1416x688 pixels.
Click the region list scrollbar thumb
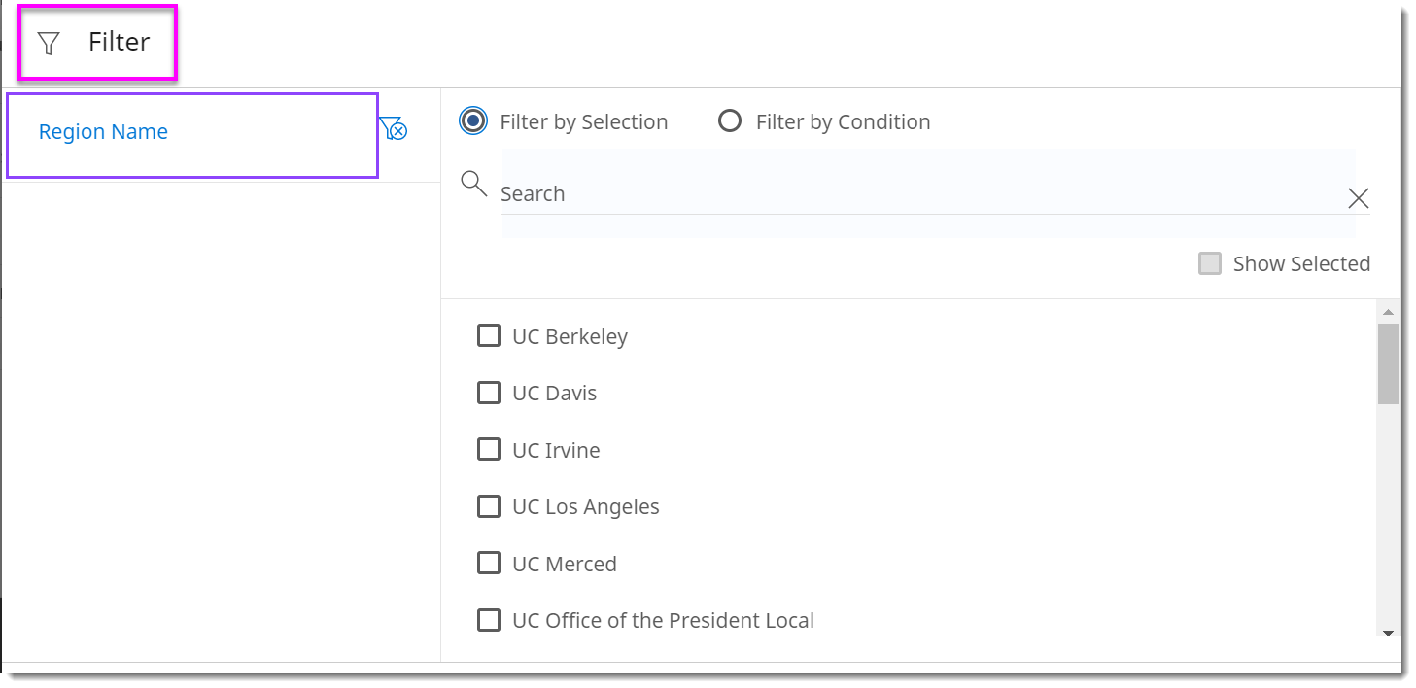[x=1388, y=363]
